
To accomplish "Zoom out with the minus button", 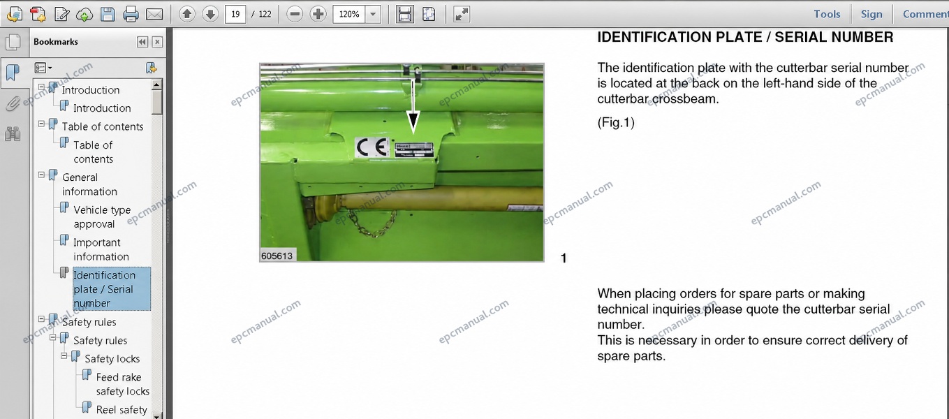I will tap(295, 14).
